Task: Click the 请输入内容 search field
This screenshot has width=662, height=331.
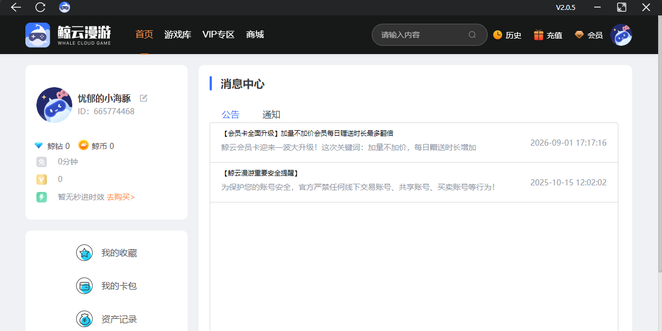Action: tap(423, 35)
